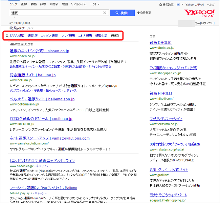Switch to the 地図 tab

[65, 4]
